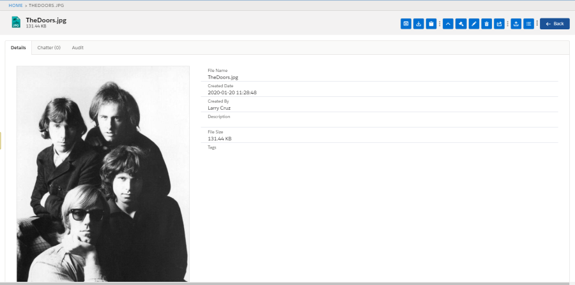
Task: Open the Audit tab
Action: (77, 48)
